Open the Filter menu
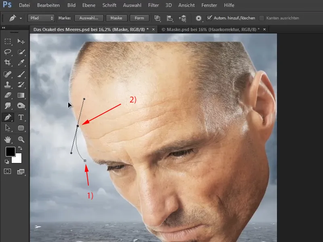The height and width of the screenshot is (242, 323). point(153,5)
